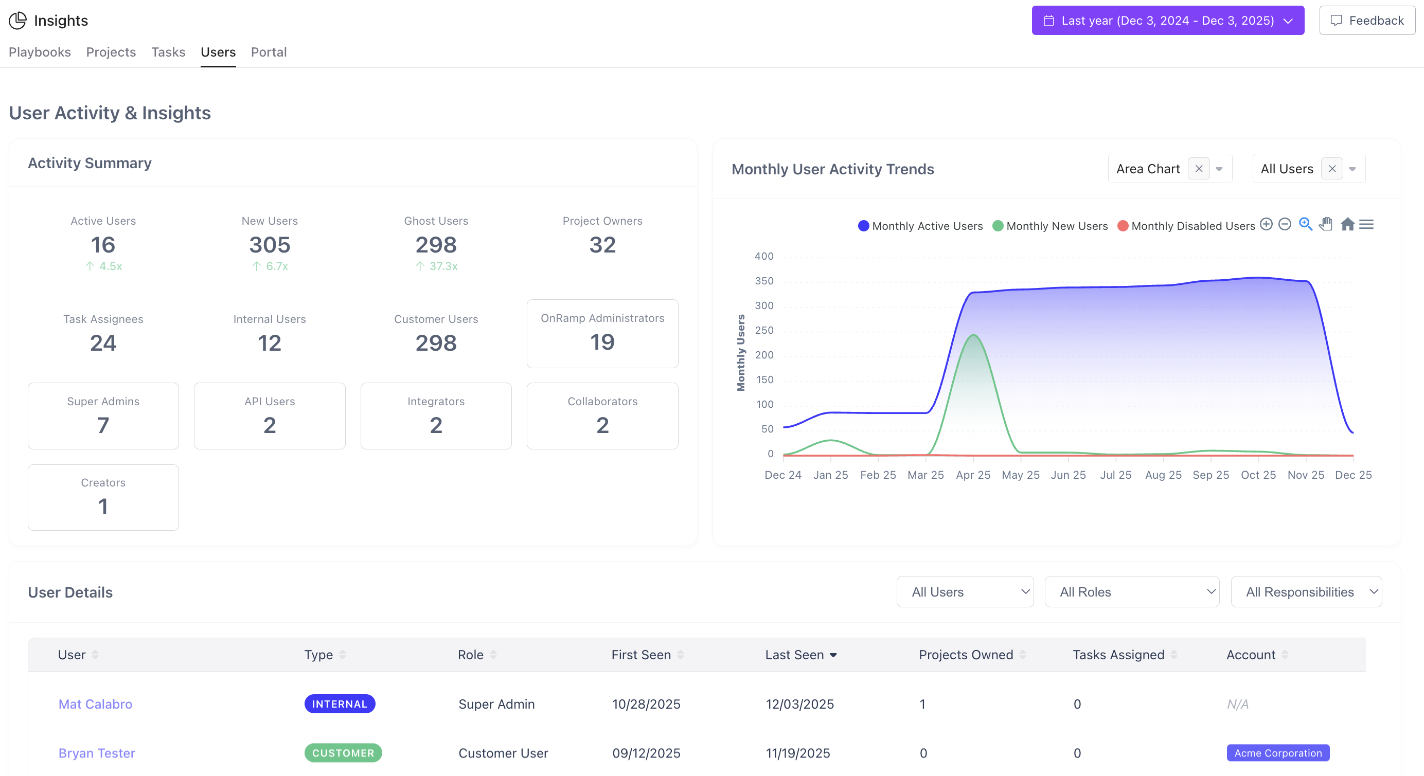1424x776 pixels.
Task: Switch to the Playbooks tab
Action: pos(39,52)
